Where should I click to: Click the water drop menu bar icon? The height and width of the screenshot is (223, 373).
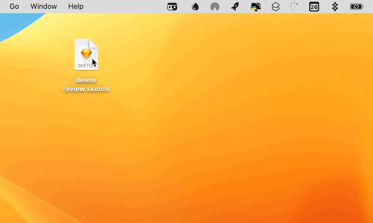point(195,7)
